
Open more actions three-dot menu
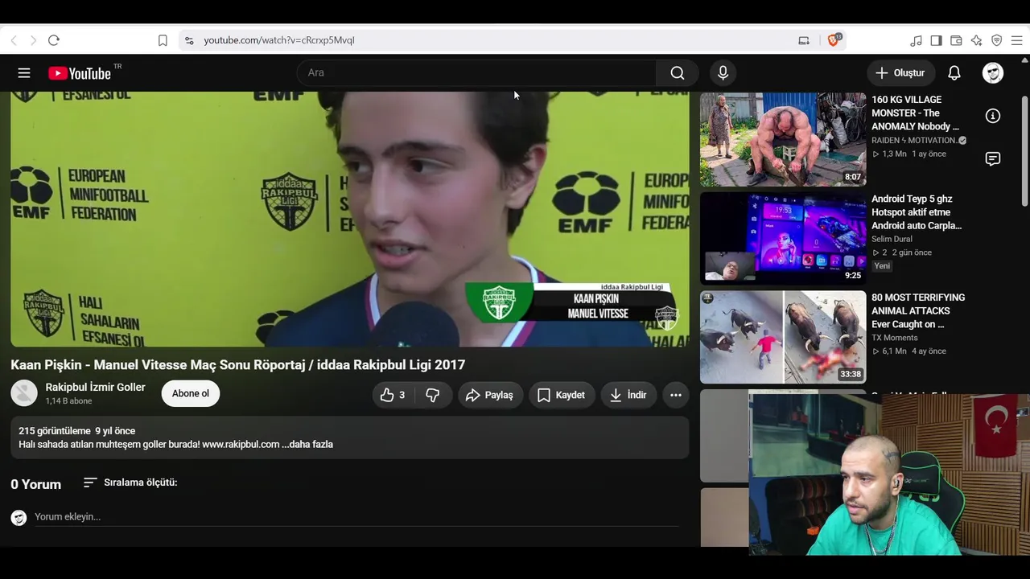[676, 395]
